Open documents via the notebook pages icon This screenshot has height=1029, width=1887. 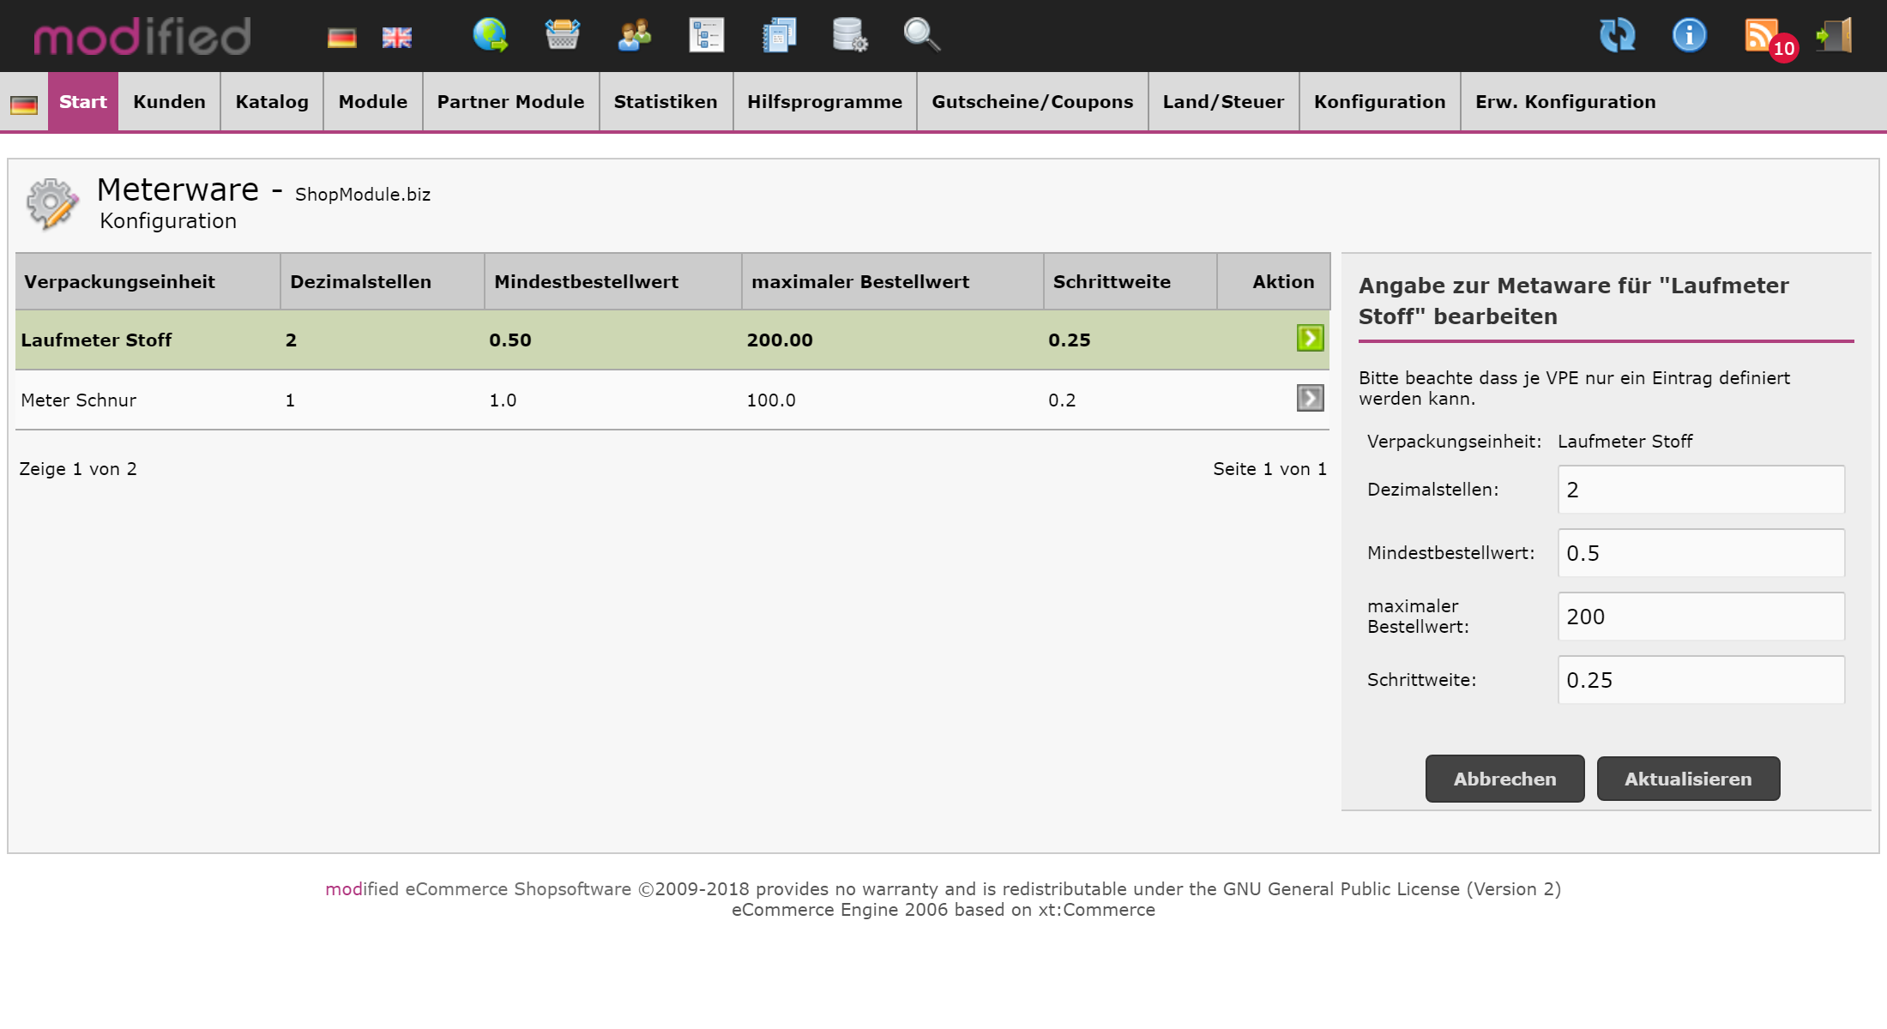click(778, 36)
